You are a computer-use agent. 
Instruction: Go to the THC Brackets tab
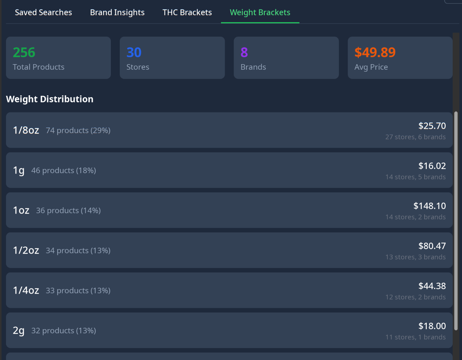(x=187, y=12)
